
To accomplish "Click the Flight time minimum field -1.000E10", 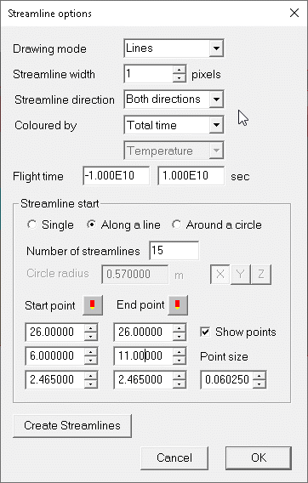I will 117,176.
